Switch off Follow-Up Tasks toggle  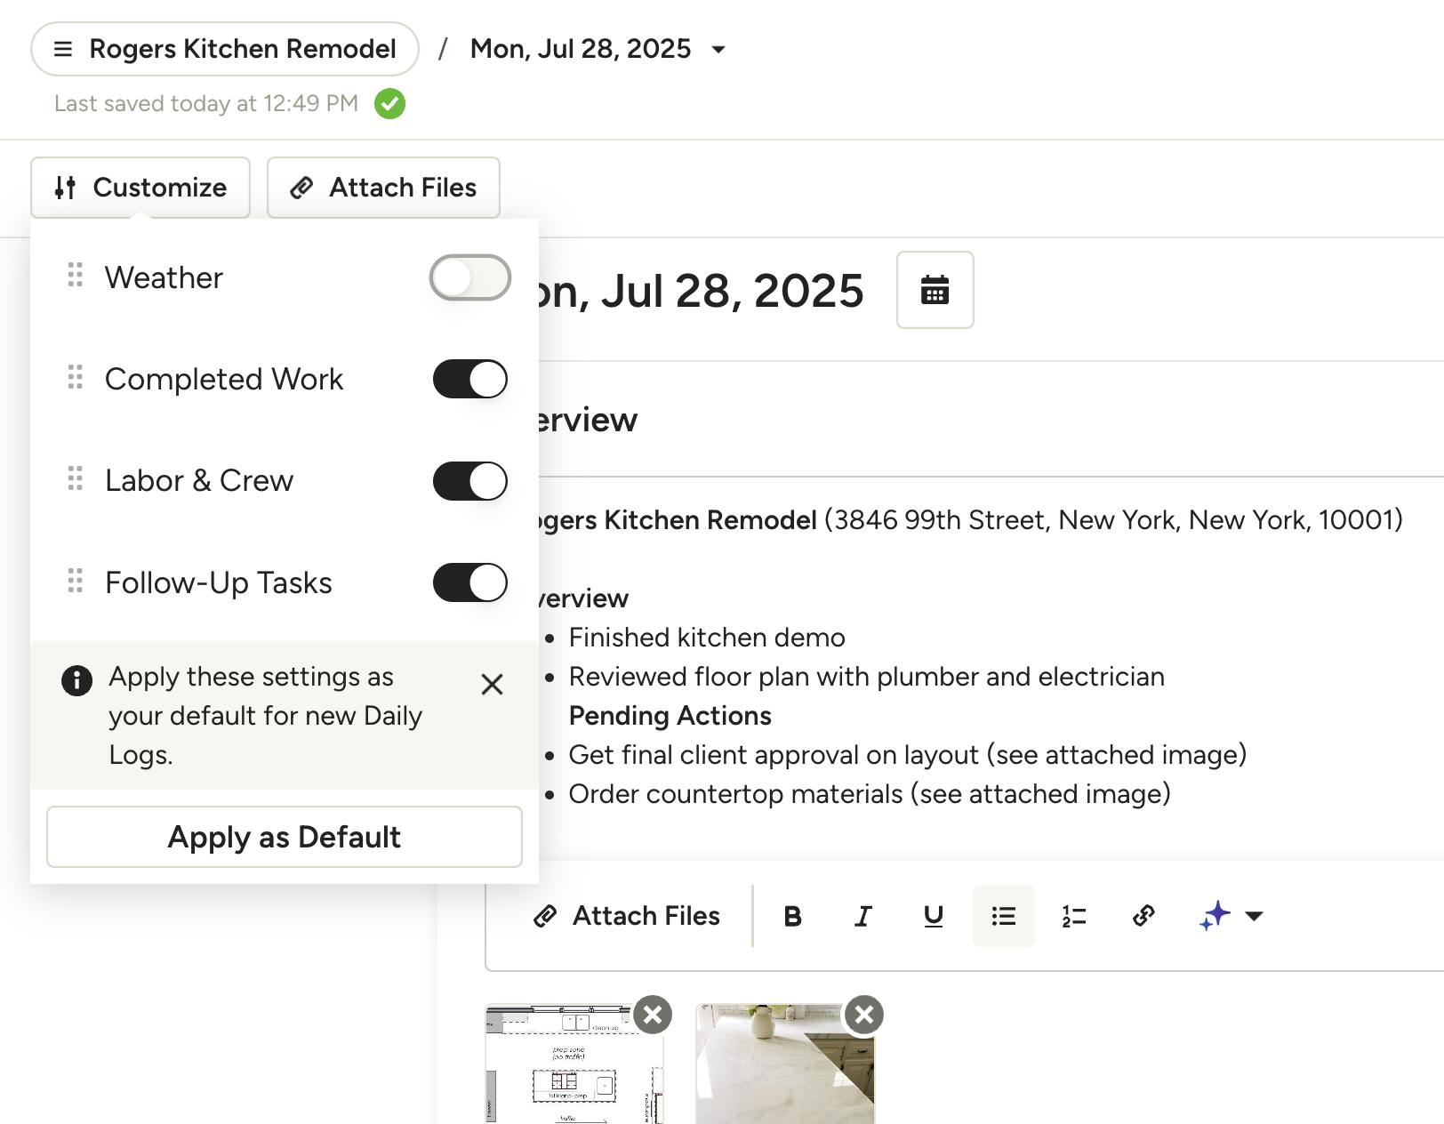[x=469, y=582]
